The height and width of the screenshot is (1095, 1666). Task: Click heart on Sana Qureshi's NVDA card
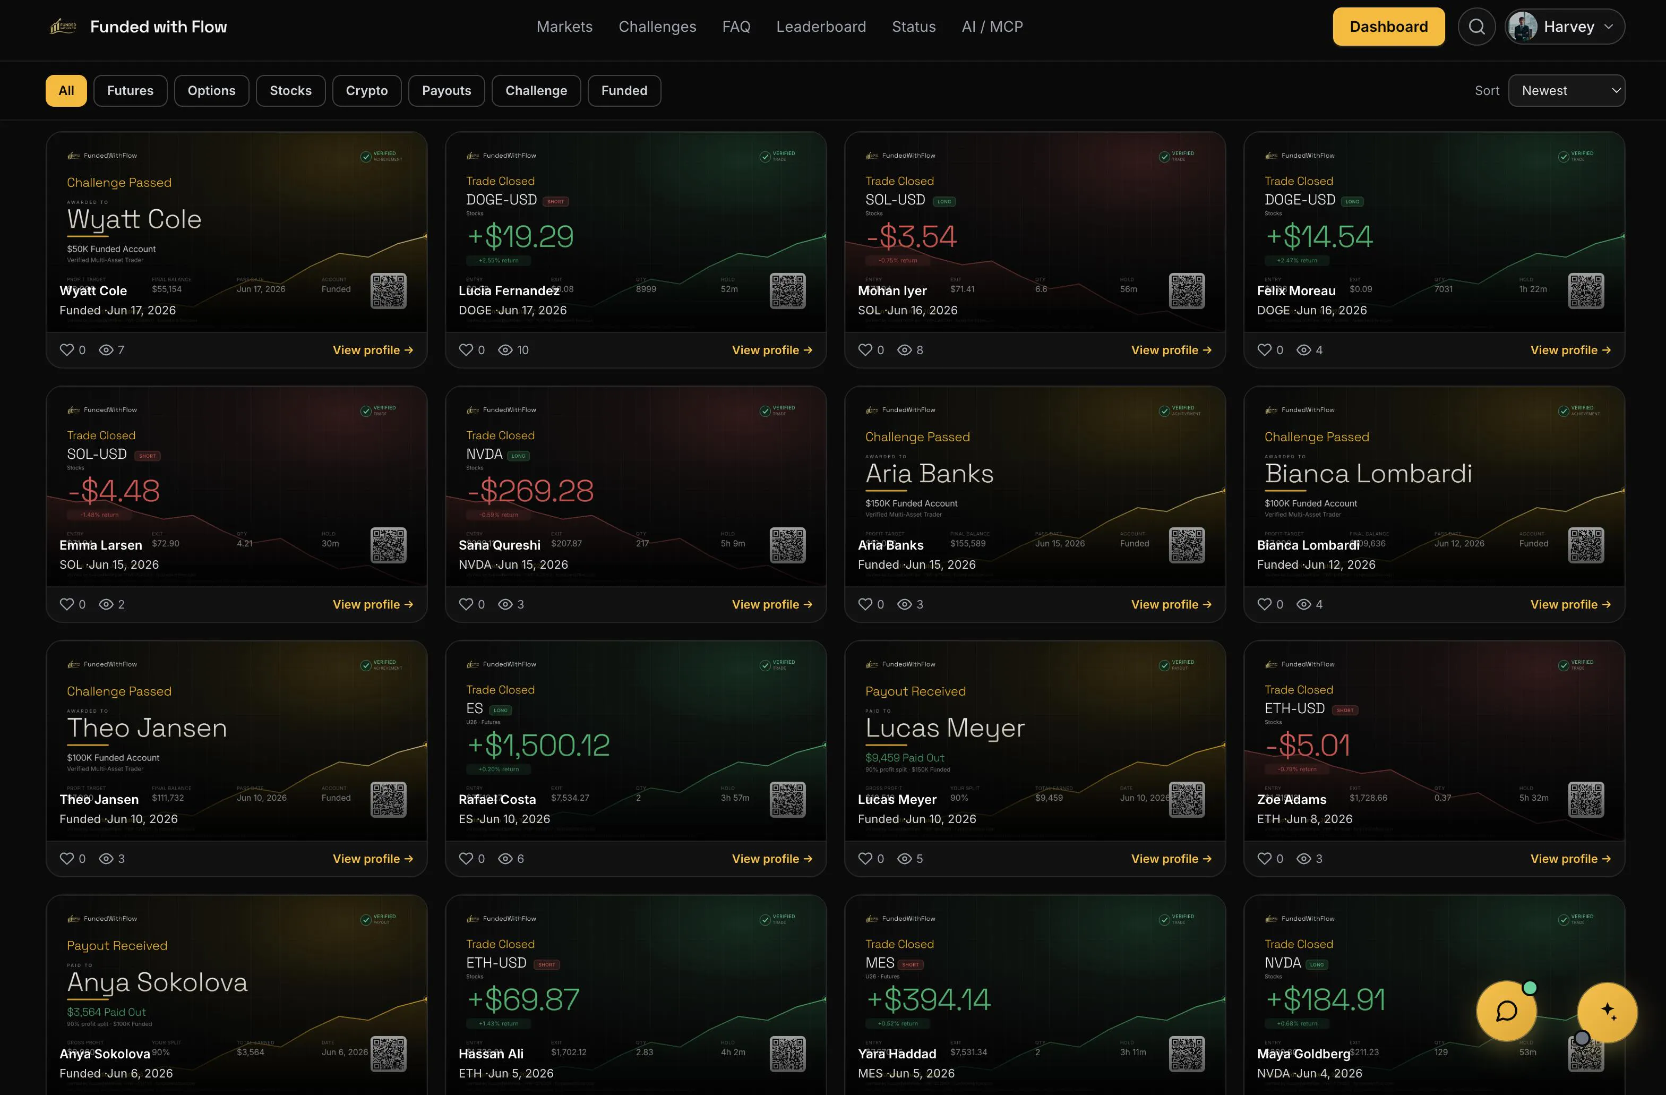coord(466,604)
